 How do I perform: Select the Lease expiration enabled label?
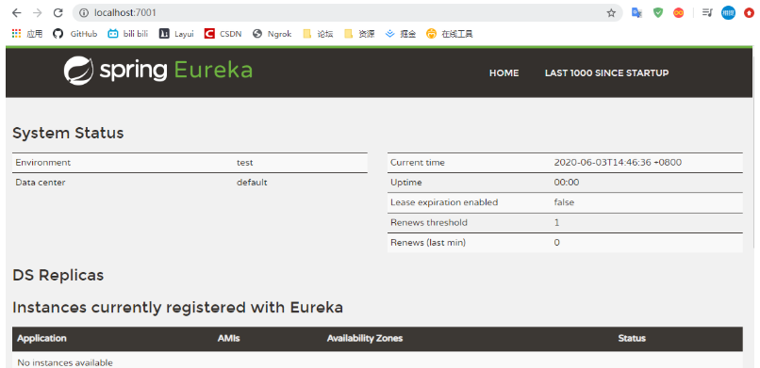coord(444,202)
